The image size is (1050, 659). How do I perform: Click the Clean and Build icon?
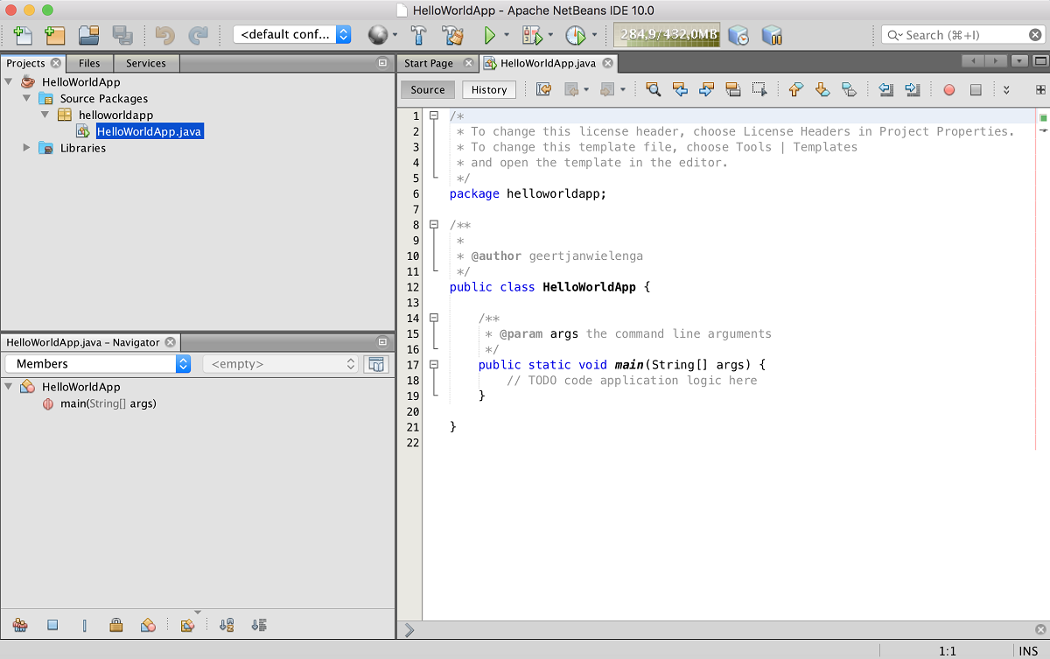coord(452,35)
